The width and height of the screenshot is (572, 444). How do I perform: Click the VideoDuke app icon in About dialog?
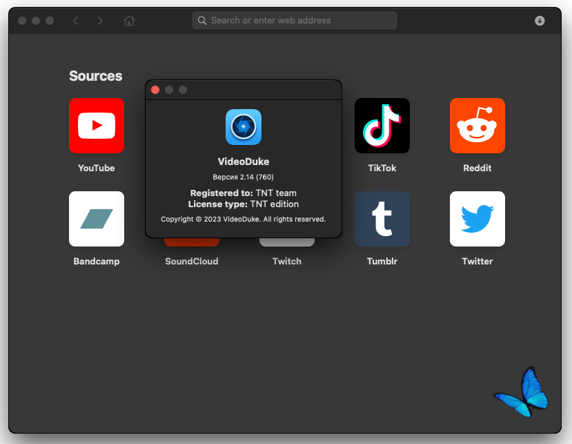244,127
